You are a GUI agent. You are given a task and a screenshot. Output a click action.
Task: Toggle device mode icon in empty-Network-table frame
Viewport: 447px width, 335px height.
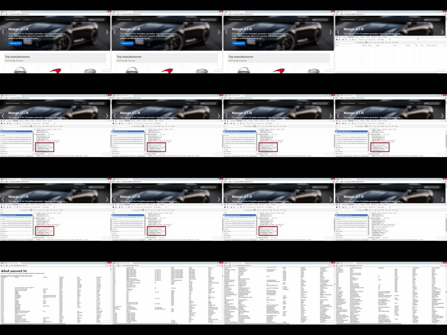(340, 37)
